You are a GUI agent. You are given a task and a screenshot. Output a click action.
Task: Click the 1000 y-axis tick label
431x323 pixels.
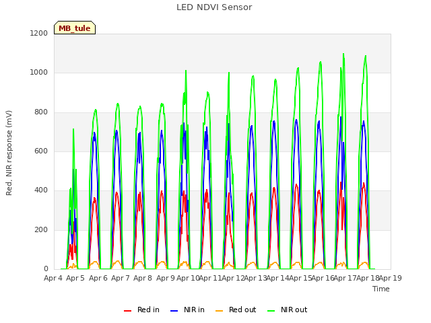[x=39, y=73]
